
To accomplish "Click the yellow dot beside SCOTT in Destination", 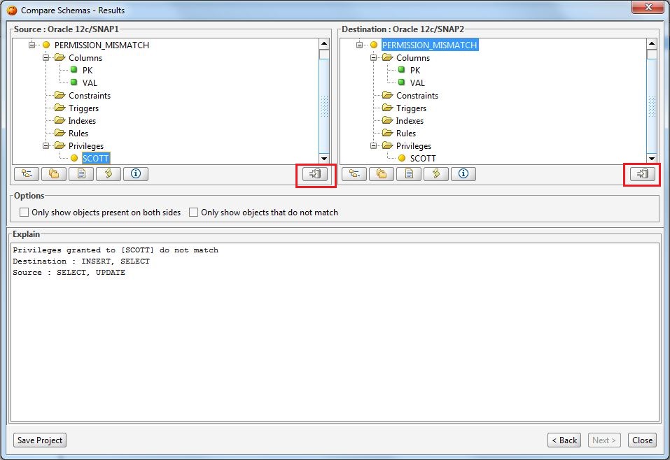I will (x=402, y=158).
